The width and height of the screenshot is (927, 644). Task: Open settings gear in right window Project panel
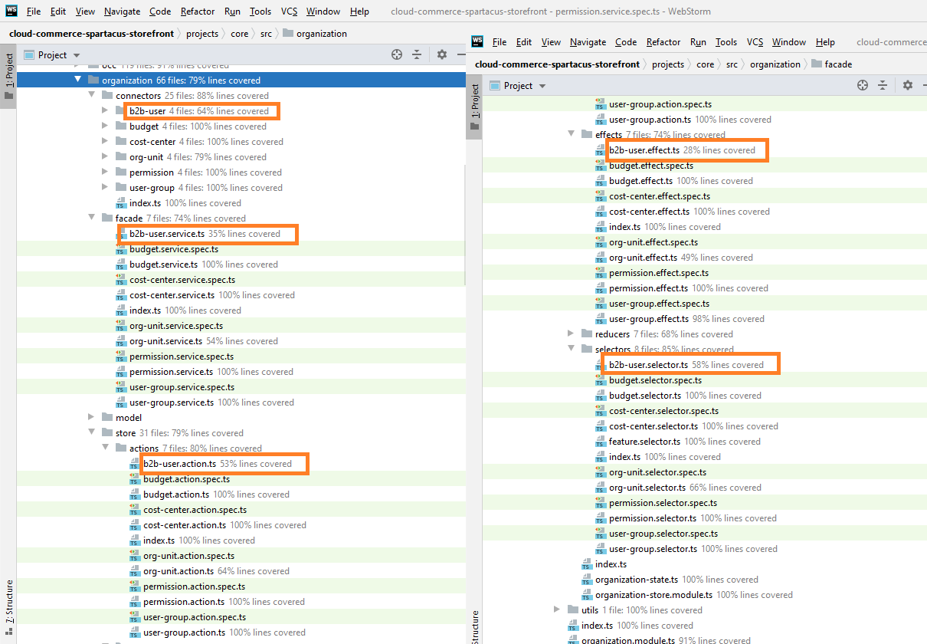coord(908,85)
